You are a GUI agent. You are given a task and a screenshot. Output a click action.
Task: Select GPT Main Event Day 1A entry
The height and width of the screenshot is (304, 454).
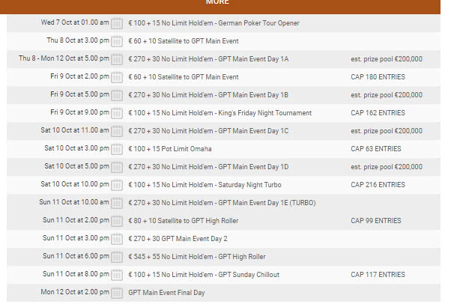click(208, 59)
